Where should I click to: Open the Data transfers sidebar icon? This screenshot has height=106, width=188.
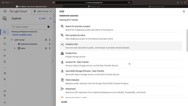point(5,38)
